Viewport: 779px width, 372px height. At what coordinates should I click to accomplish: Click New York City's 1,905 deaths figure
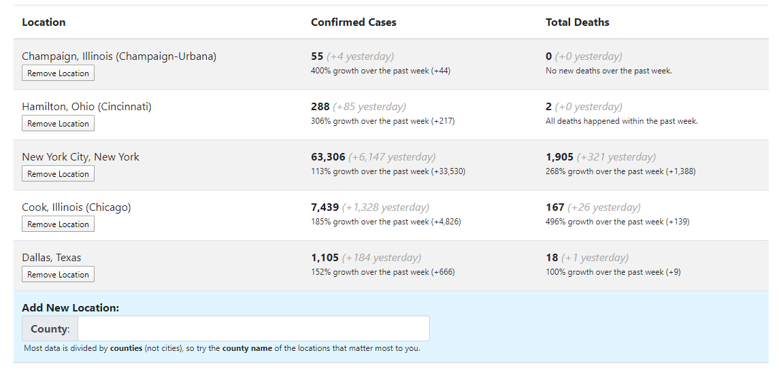[x=559, y=157]
